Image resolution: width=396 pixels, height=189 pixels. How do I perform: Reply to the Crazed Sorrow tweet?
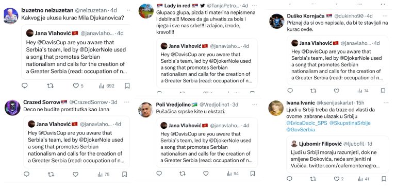point(26,174)
